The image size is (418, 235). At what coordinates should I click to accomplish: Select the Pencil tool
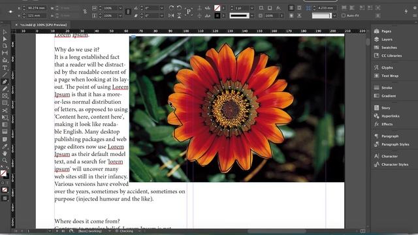[x=5, y=89]
